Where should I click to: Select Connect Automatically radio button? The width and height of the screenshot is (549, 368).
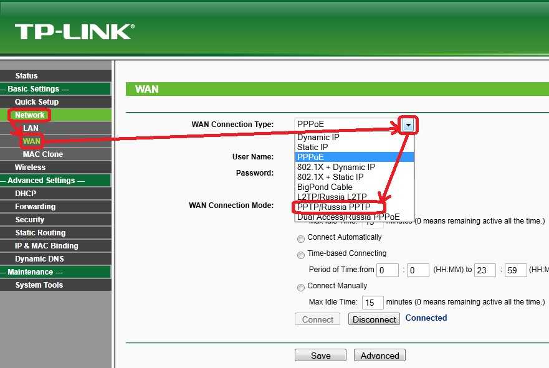[x=301, y=239]
